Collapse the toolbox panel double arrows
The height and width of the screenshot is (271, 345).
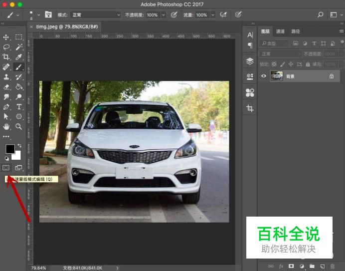pos(2,23)
